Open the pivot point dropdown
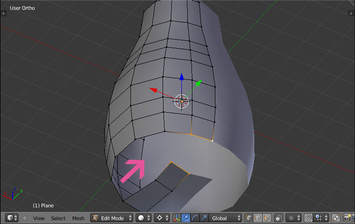 tap(162, 218)
